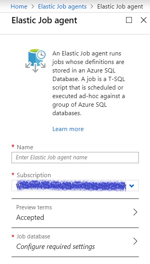
Task: Open the Subscription dropdown arrow
Action: pyautogui.click(x=132, y=186)
